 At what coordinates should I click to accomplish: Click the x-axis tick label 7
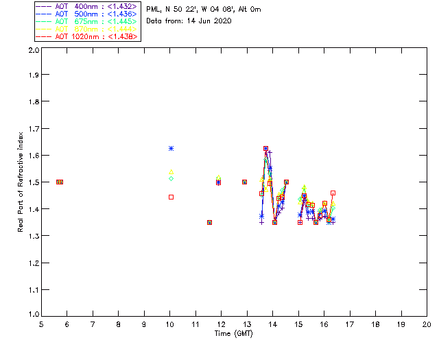tap(93, 324)
